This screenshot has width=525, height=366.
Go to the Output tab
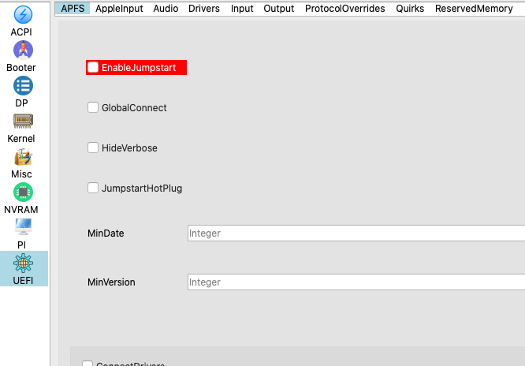[279, 9]
